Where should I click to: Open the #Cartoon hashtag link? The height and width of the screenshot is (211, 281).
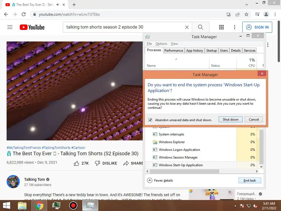pos(78,148)
